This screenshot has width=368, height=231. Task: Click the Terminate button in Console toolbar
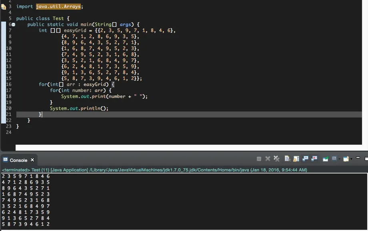point(259,159)
